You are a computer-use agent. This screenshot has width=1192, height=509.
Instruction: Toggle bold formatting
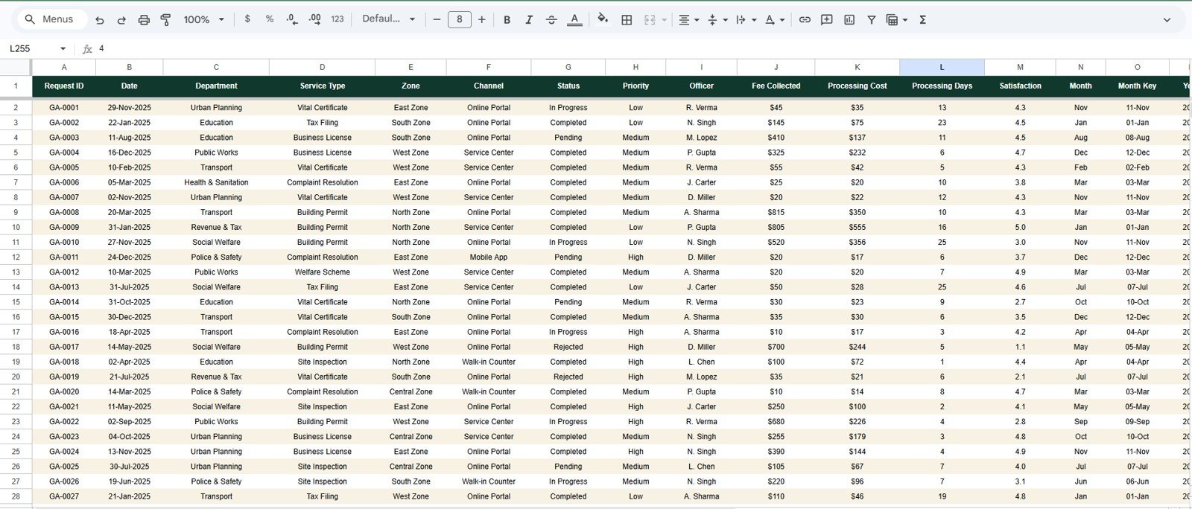[507, 20]
